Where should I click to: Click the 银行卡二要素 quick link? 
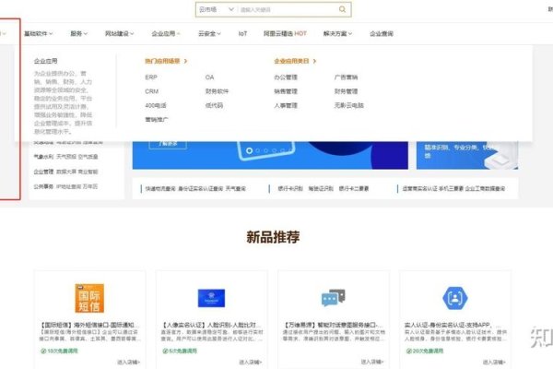[x=354, y=188]
